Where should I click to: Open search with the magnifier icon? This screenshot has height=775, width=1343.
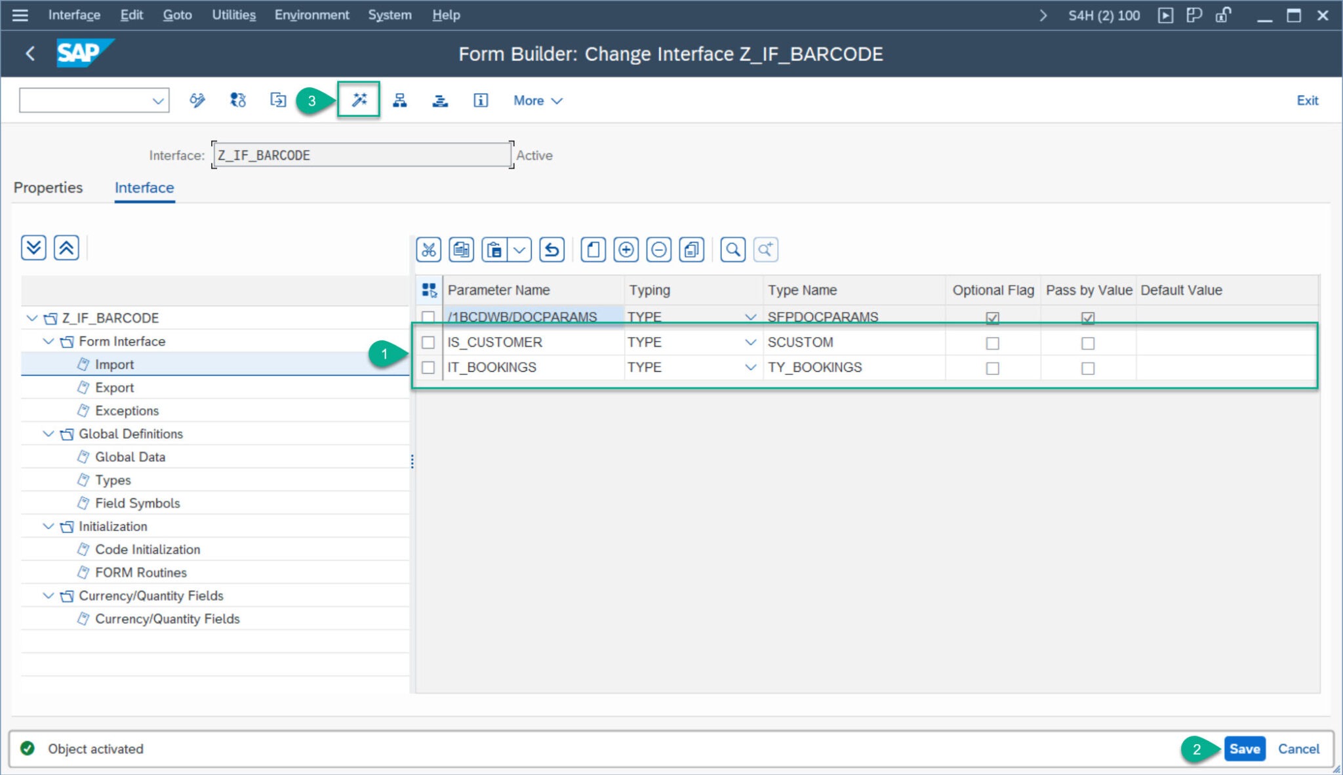click(x=733, y=250)
